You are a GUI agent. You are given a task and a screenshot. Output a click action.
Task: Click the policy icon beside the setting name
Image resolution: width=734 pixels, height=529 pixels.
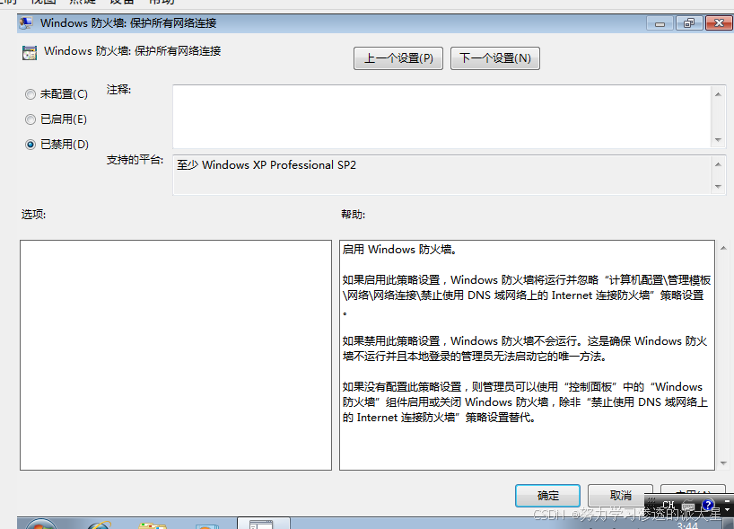coord(30,52)
